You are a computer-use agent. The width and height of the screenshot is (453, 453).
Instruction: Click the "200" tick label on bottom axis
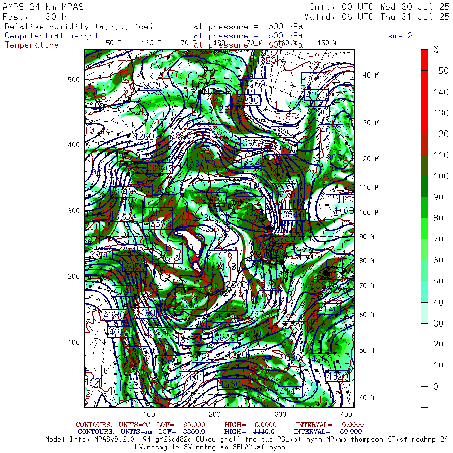click(214, 414)
